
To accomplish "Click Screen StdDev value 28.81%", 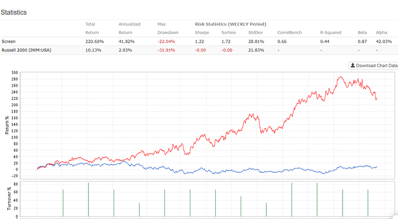I will point(256,41).
